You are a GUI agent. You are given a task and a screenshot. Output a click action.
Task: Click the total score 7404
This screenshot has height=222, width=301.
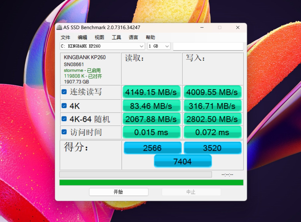coord(183,161)
